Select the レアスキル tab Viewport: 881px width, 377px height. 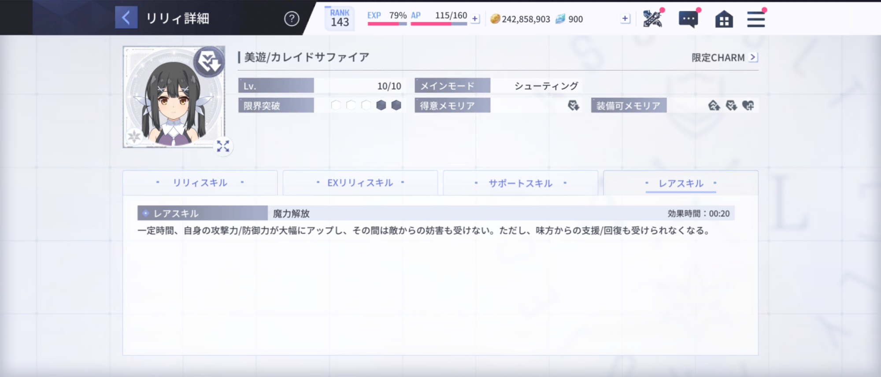tap(681, 183)
